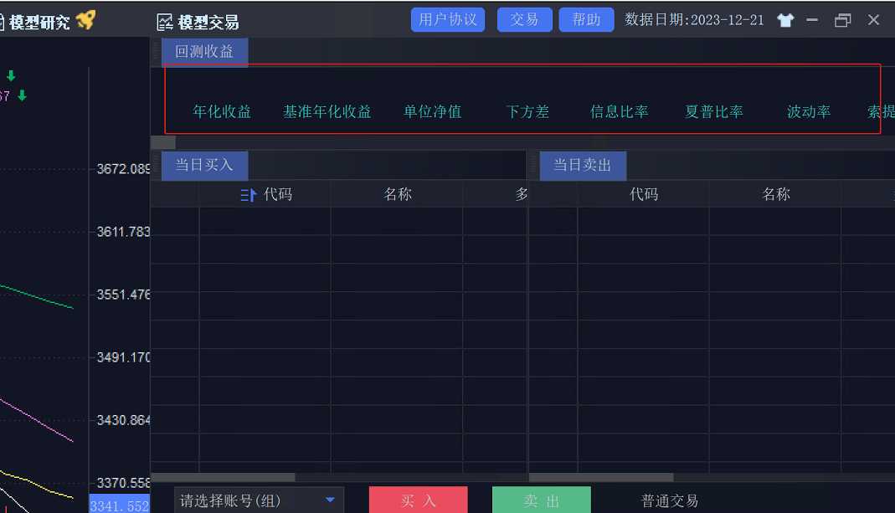Click the 普通交易 label

click(x=670, y=501)
